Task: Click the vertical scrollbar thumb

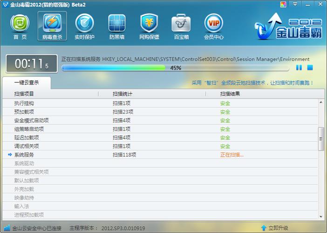Action: 321,139
